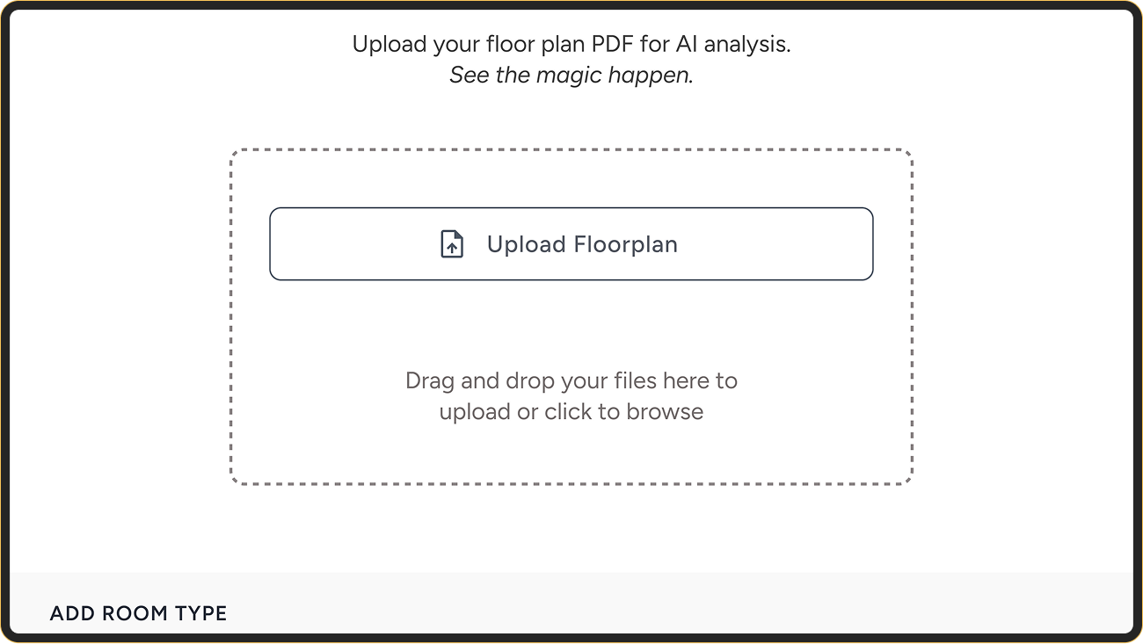Click empty dropzone space above the Upload Floorplan button
Viewport: 1143px width, 644px height.
click(x=571, y=179)
